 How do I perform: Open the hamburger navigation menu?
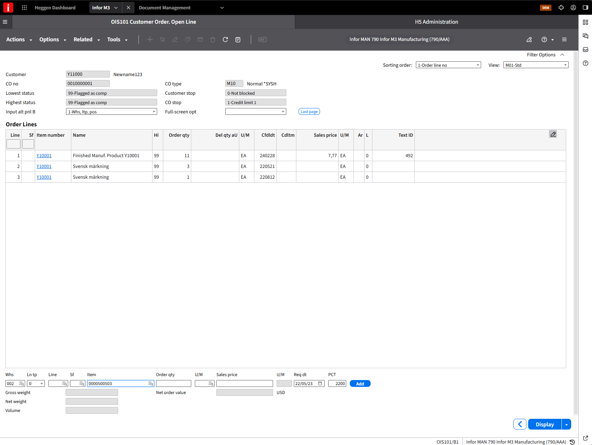[5, 22]
